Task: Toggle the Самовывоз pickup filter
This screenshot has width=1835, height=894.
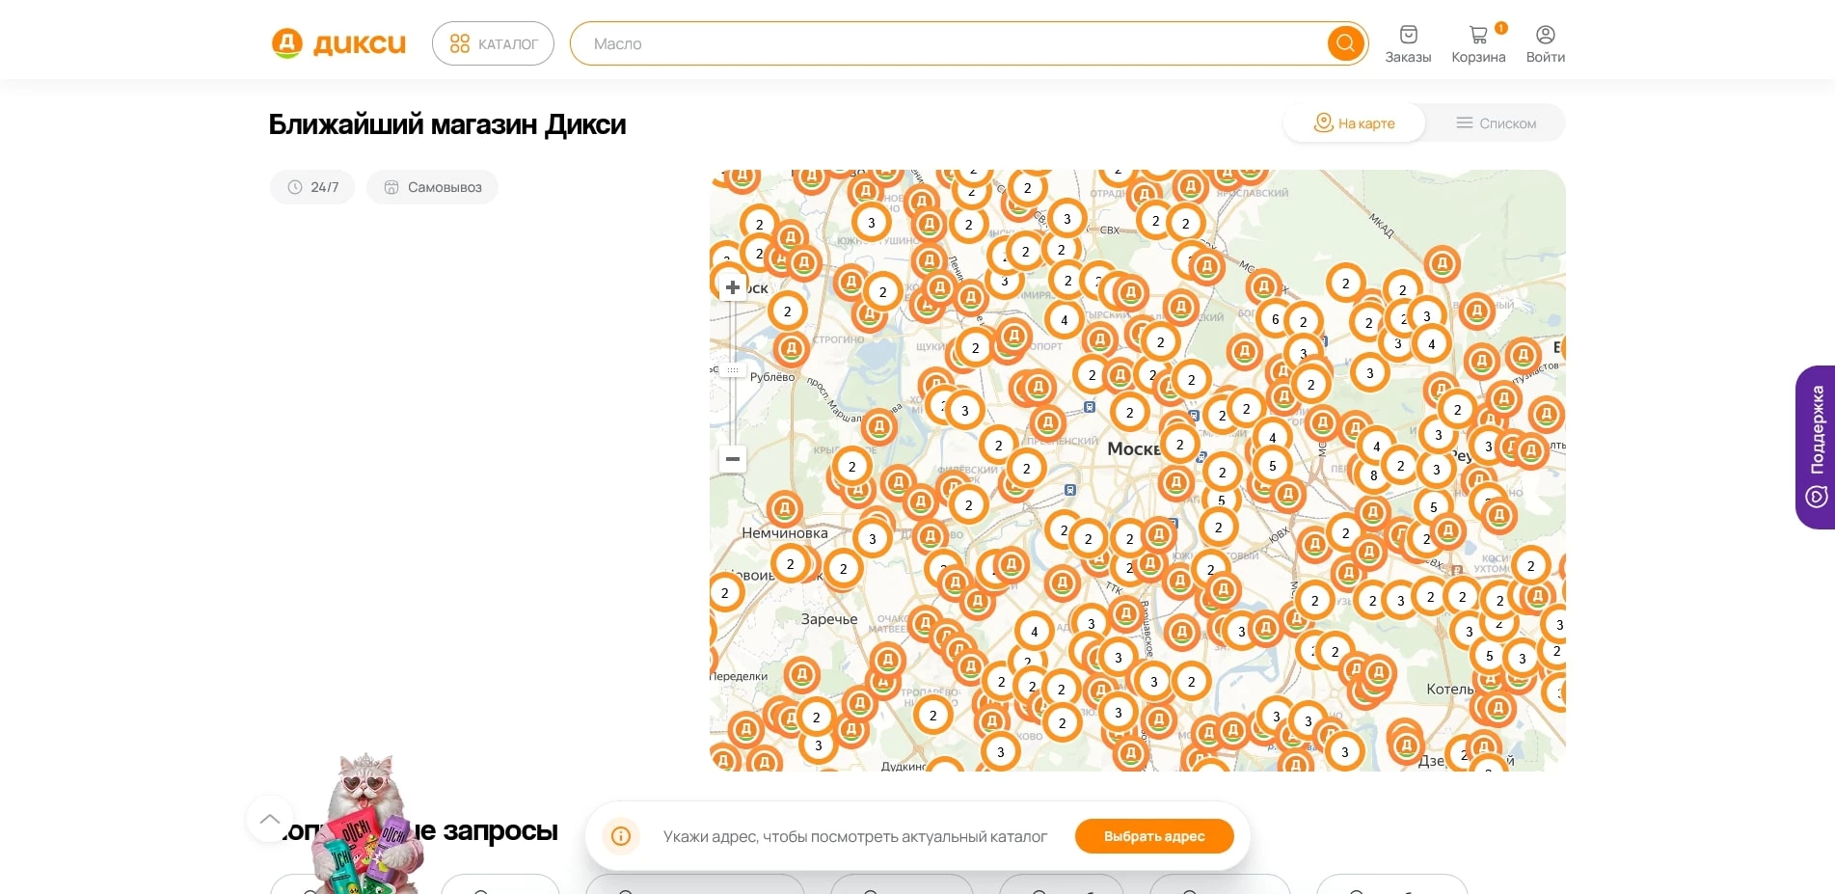Action: [432, 187]
